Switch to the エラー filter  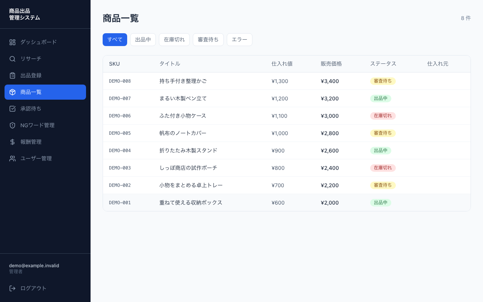click(240, 40)
